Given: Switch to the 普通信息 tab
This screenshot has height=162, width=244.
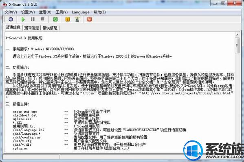Looking at the screenshot, I should [x=13, y=28].
